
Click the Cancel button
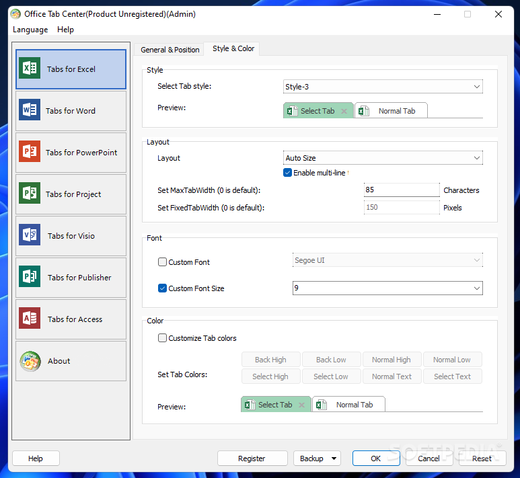(429, 458)
